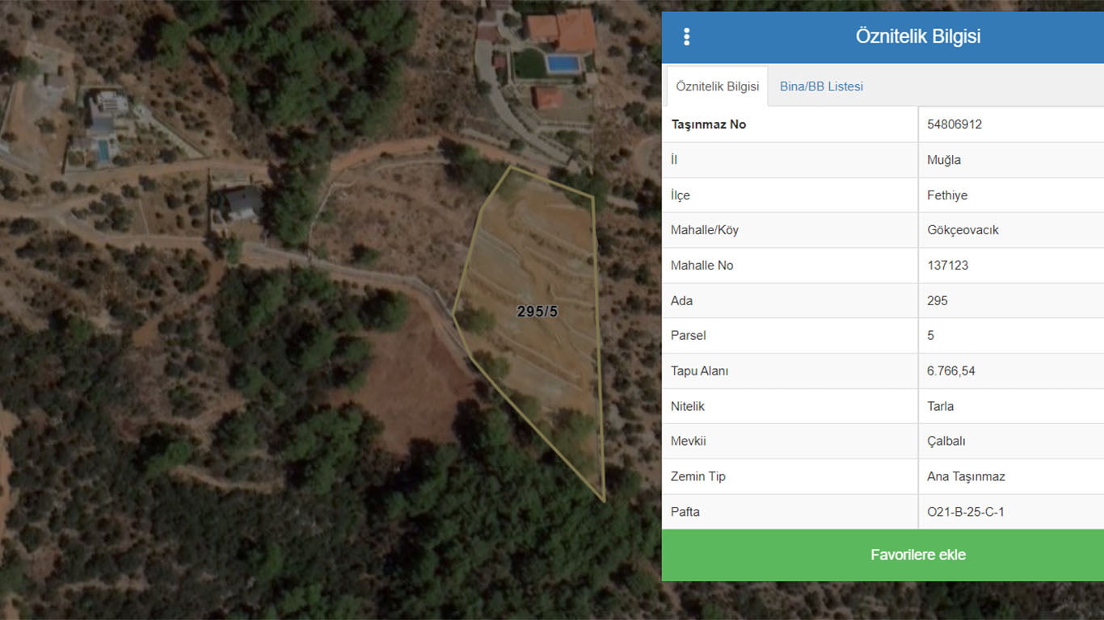This screenshot has width=1104, height=620.
Task: Click the Fethiye district value
Action: [947, 195]
